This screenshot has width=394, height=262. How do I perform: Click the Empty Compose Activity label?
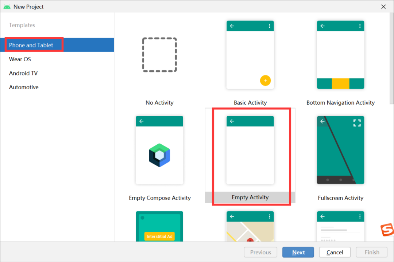coord(160,198)
